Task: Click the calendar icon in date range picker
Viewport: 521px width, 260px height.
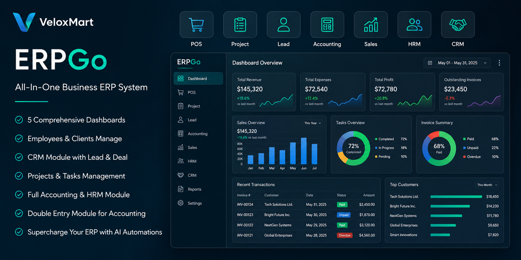Action: (x=430, y=63)
